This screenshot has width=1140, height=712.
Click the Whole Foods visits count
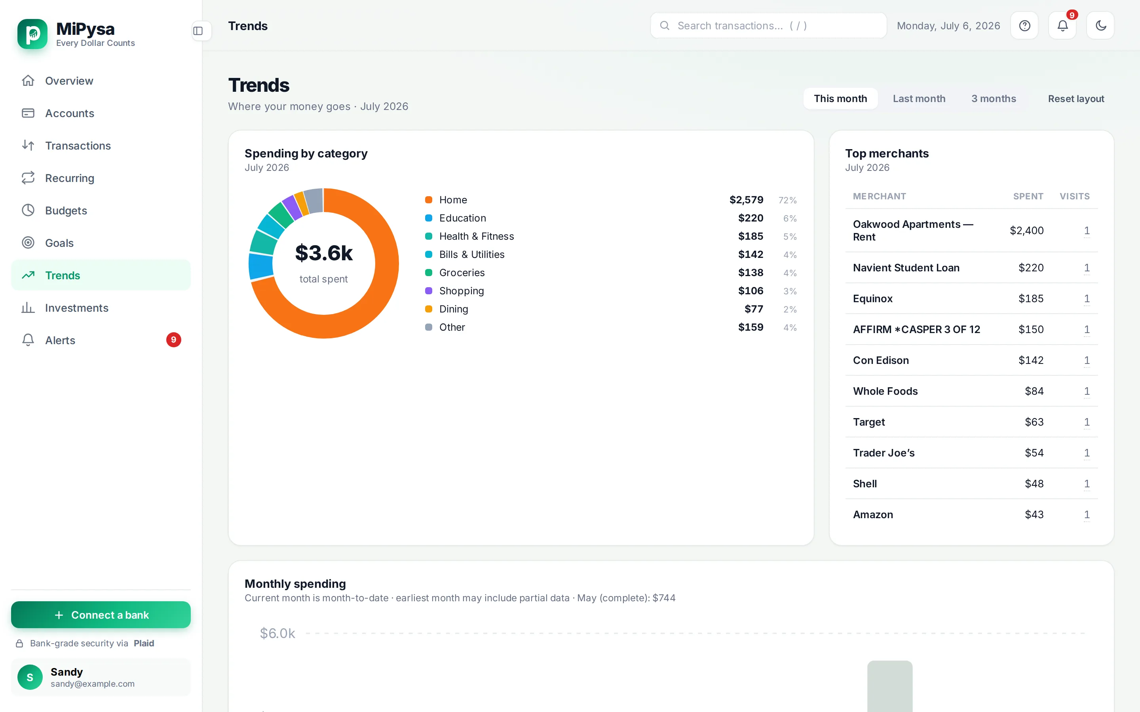(1086, 391)
